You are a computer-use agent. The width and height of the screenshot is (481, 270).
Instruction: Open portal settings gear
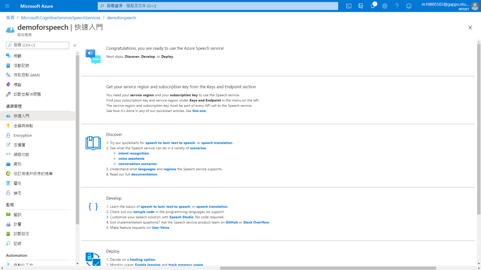click(385, 6)
